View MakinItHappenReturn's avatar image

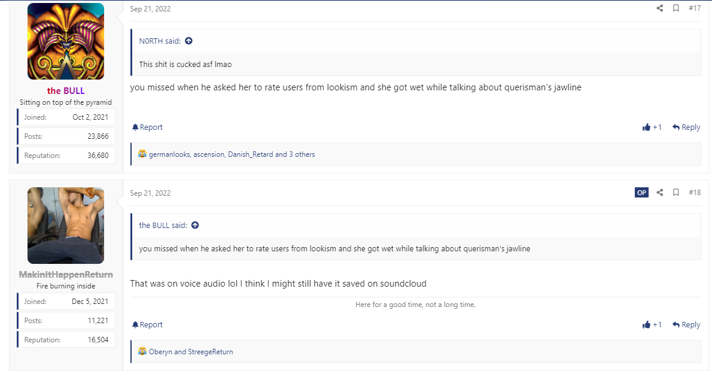[66, 226]
